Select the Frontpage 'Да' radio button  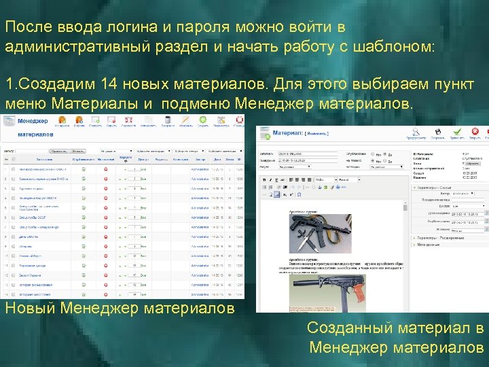385,160
